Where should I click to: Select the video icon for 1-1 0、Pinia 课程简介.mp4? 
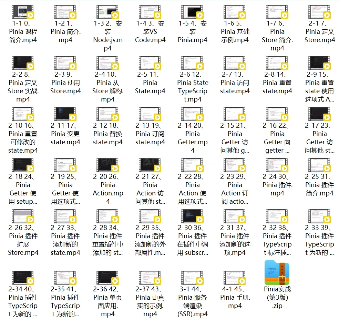23,12
